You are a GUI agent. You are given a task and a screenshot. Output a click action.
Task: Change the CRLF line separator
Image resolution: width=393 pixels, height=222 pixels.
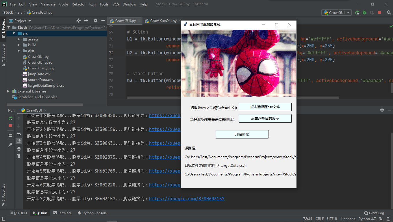(320, 219)
